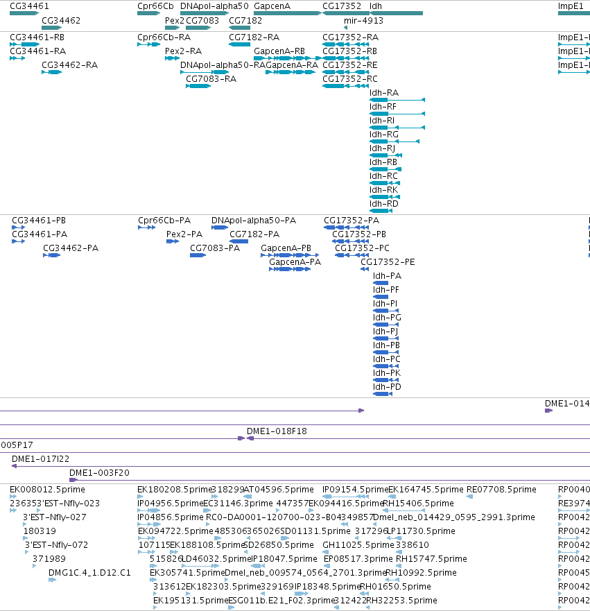The height and width of the screenshot is (611, 590).
Task: Click transcript CG17352-RA
Action: tap(346, 44)
